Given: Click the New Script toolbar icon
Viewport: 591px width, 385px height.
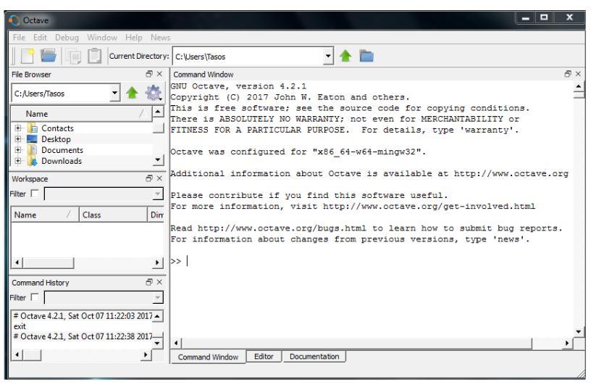Looking at the screenshot, I should click(27, 57).
